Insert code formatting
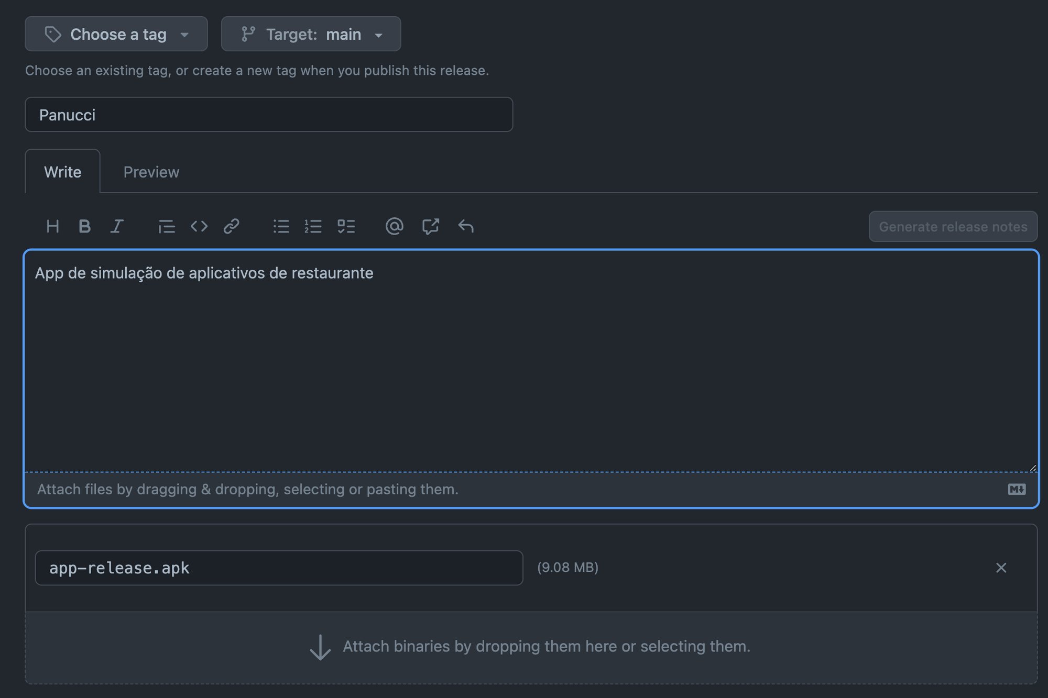Screen dimensions: 1048x698 point(199,226)
